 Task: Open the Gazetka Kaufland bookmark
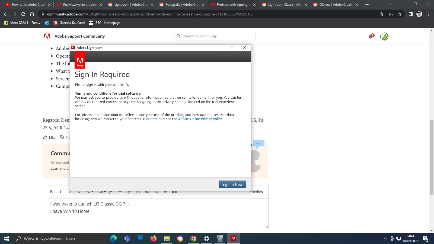[69, 23]
